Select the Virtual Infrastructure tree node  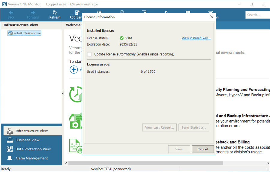[x=24, y=33]
